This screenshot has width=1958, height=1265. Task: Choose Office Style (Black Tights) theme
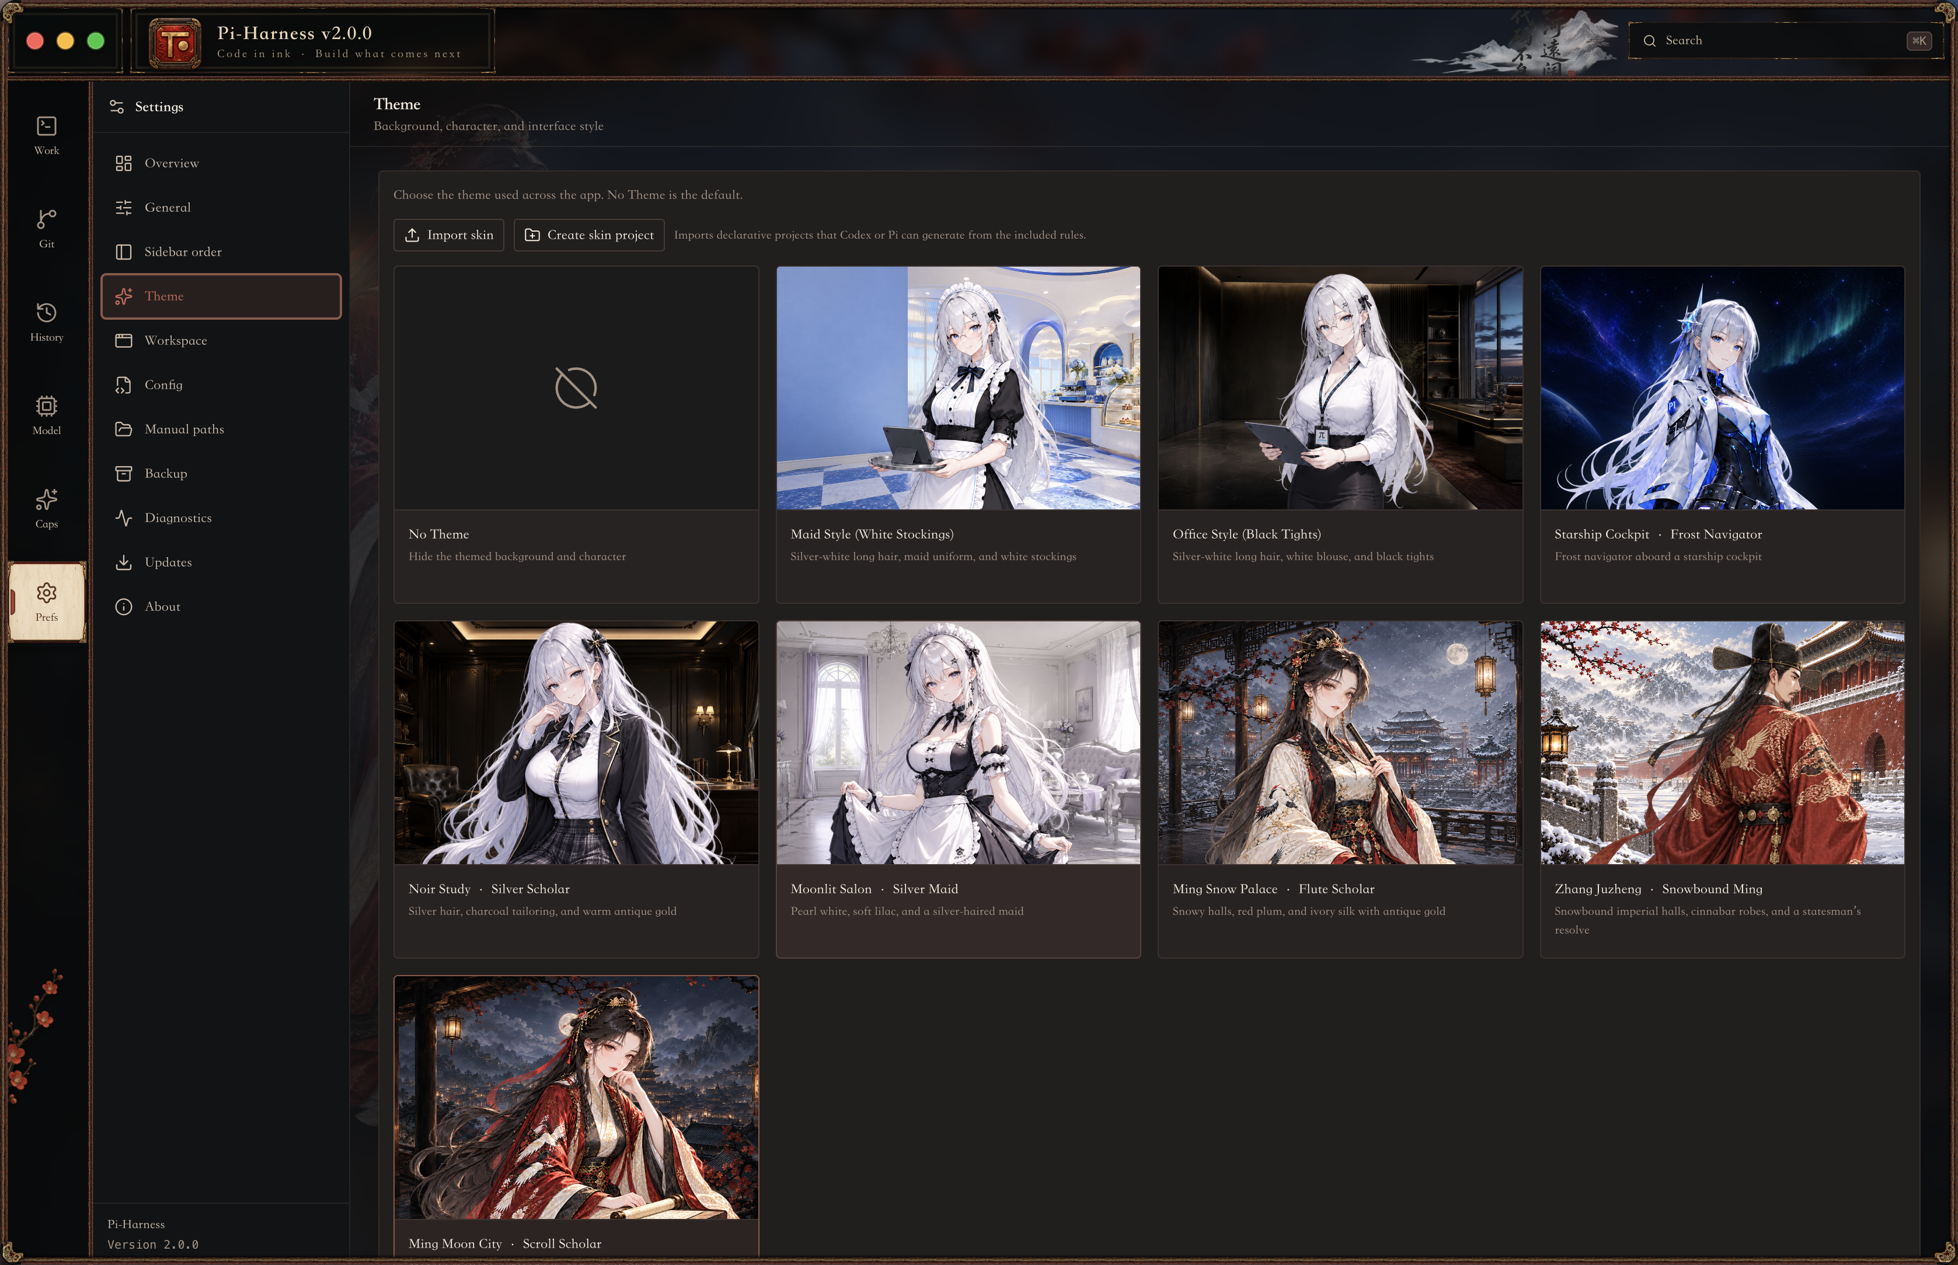tap(1340, 435)
